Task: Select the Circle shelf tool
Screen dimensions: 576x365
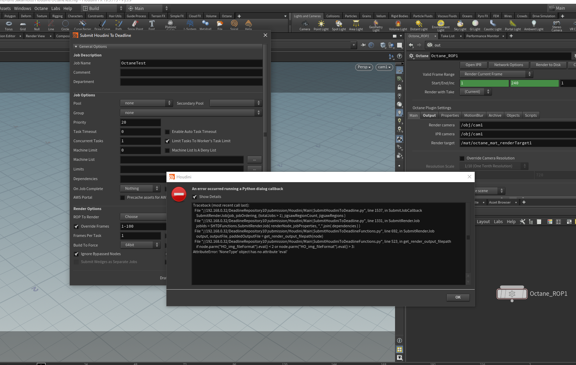Action: (65, 25)
